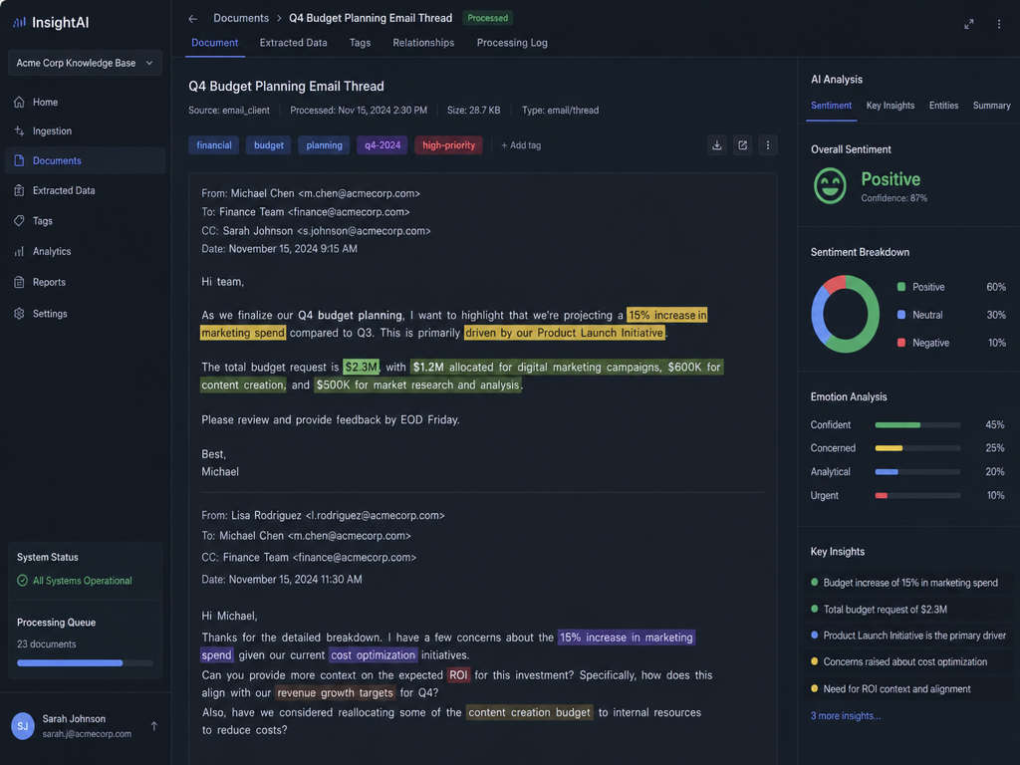Select the Key Insights analysis tab
Viewport: 1020px width, 765px height.
[890, 106]
